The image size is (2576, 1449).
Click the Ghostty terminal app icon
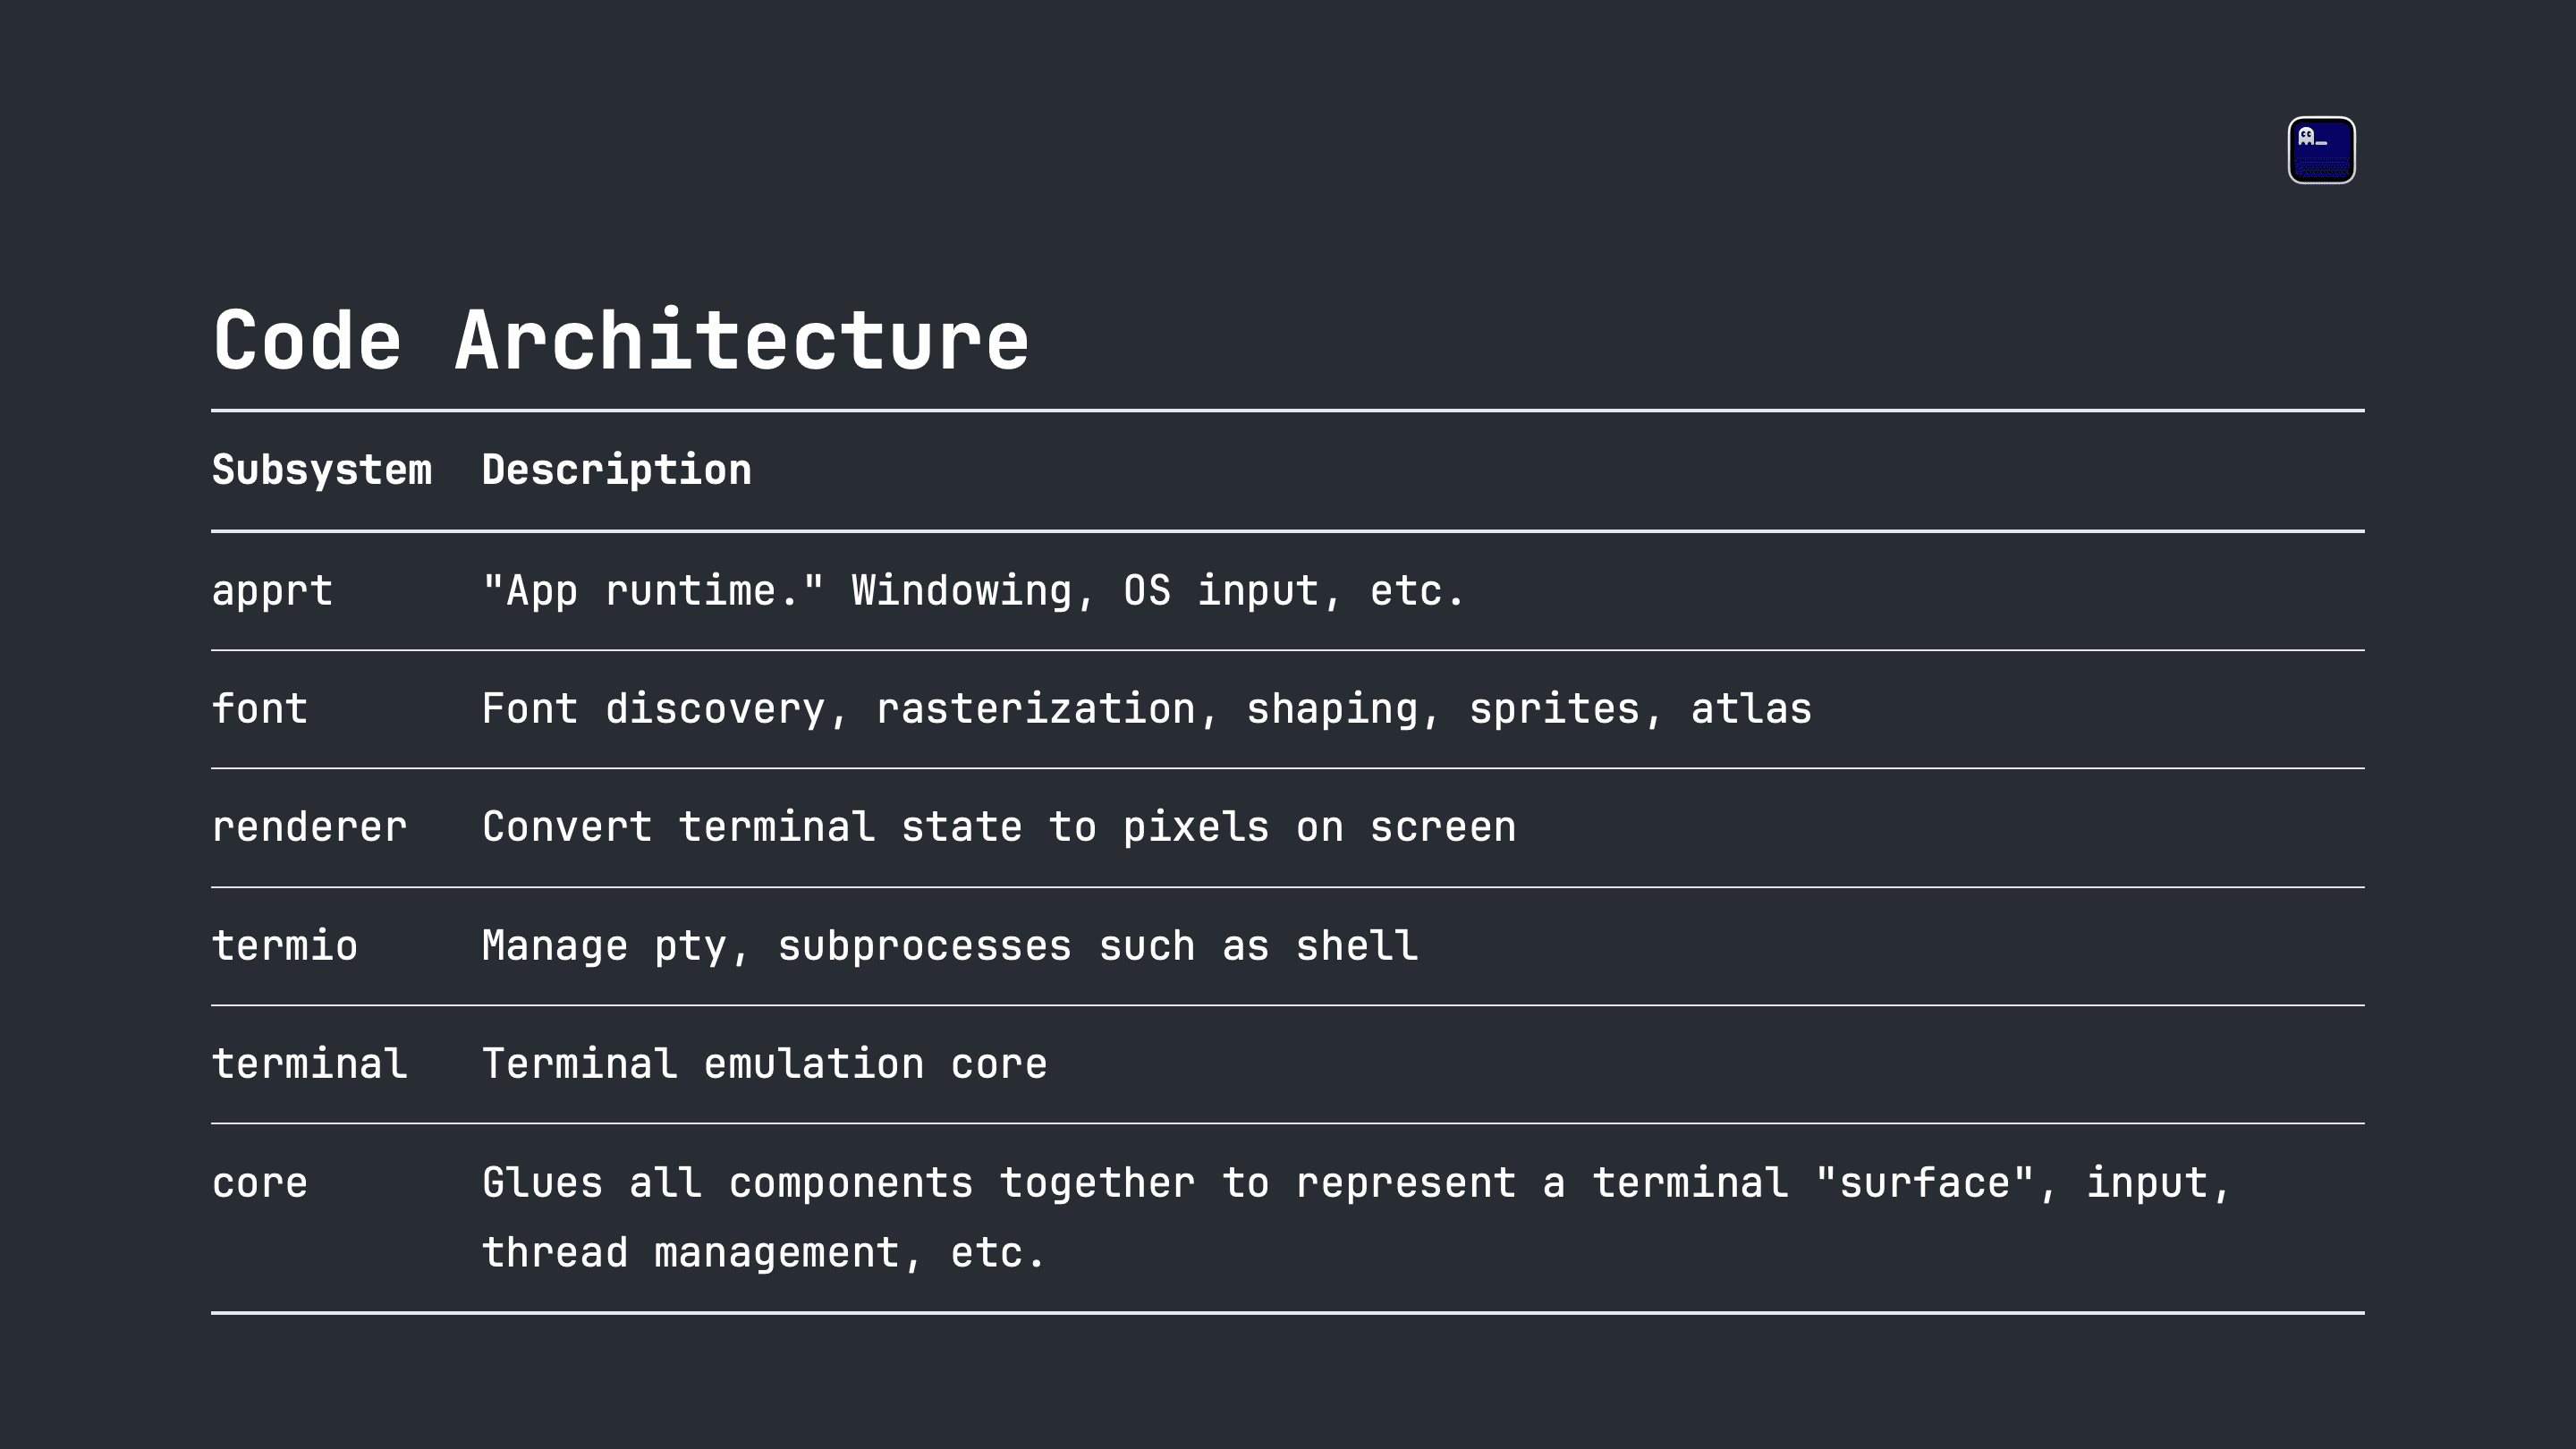[x=2321, y=150]
